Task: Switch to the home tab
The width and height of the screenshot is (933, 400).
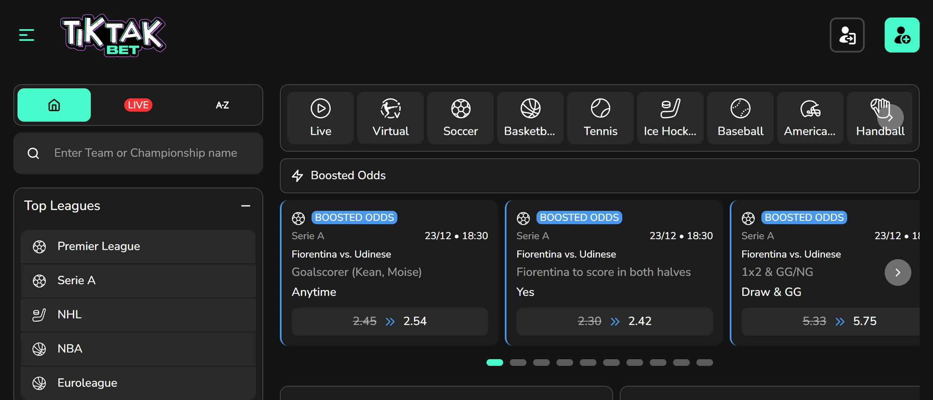Action: pos(54,105)
